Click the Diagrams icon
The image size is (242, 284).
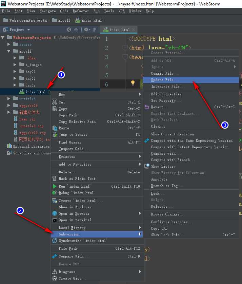(55, 272)
